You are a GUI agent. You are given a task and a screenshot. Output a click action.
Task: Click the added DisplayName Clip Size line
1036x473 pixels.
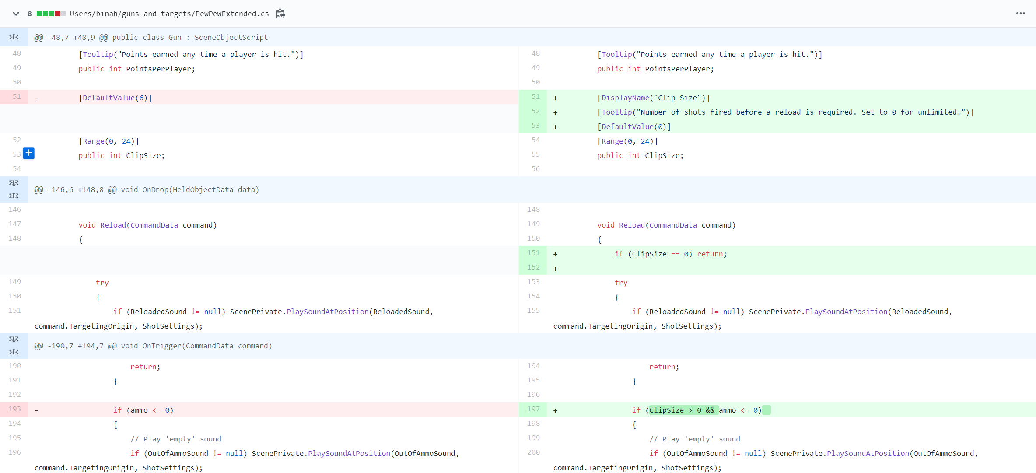653,98
